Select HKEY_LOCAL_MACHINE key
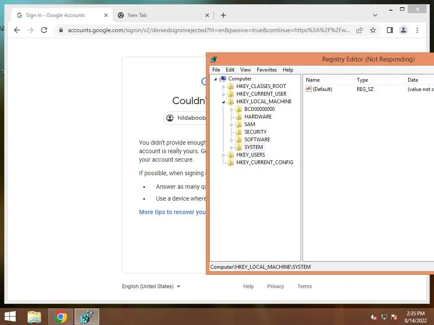 click(264, 102)
